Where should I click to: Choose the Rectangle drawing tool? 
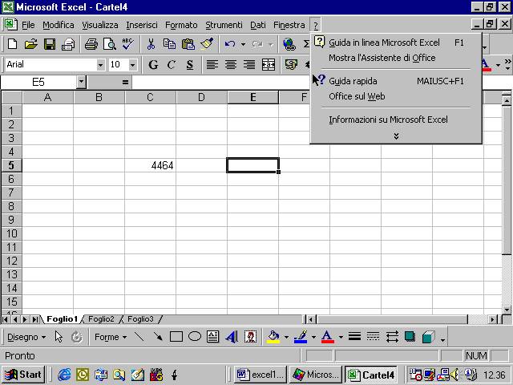point(176,337)
